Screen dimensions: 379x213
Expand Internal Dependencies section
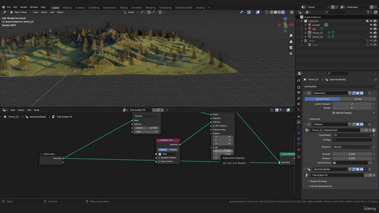pos(319,186)
